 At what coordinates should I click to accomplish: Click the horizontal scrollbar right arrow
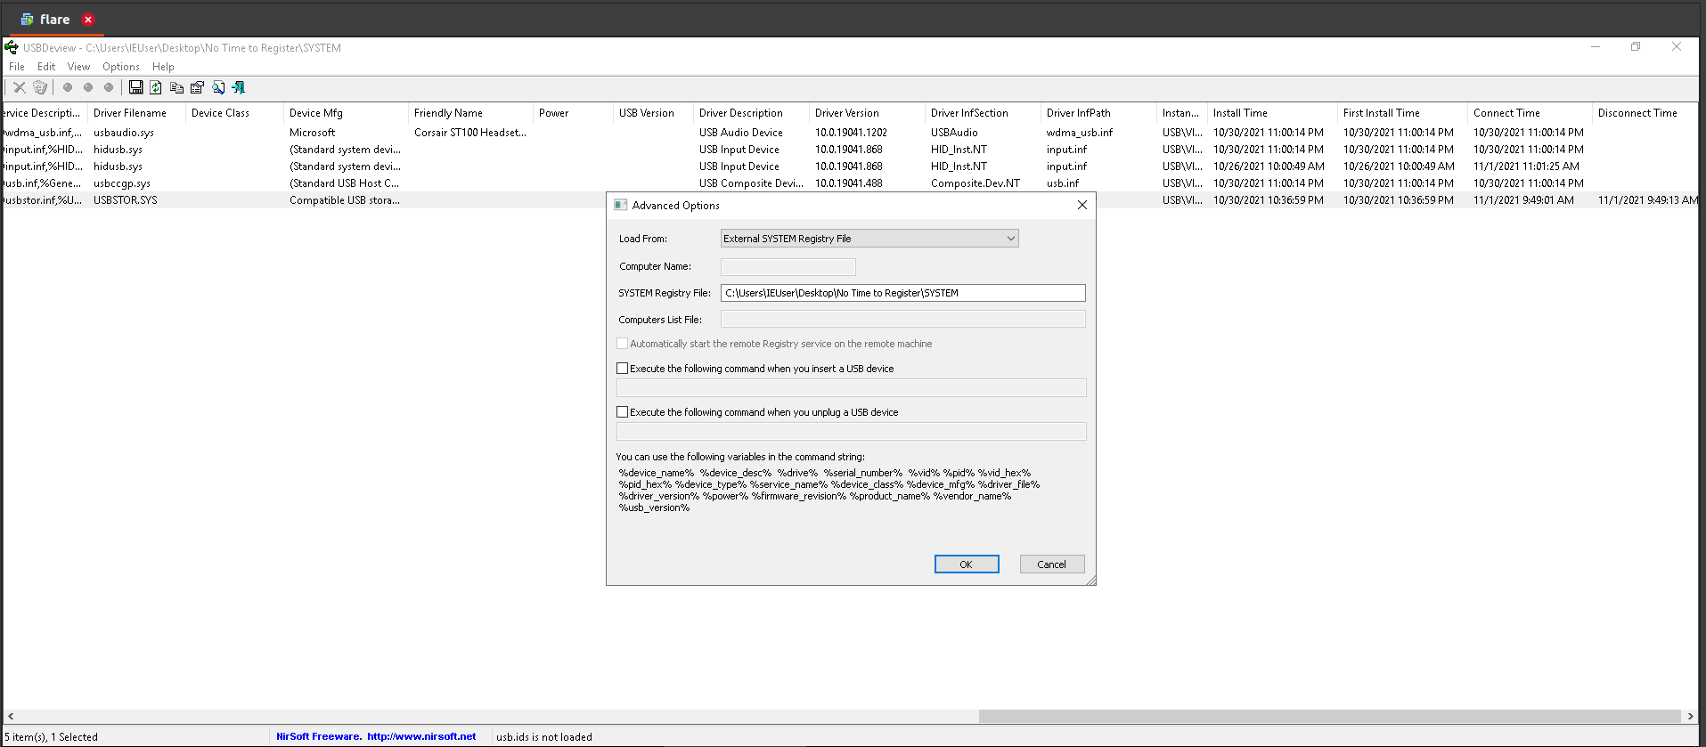coord(1690,716)
